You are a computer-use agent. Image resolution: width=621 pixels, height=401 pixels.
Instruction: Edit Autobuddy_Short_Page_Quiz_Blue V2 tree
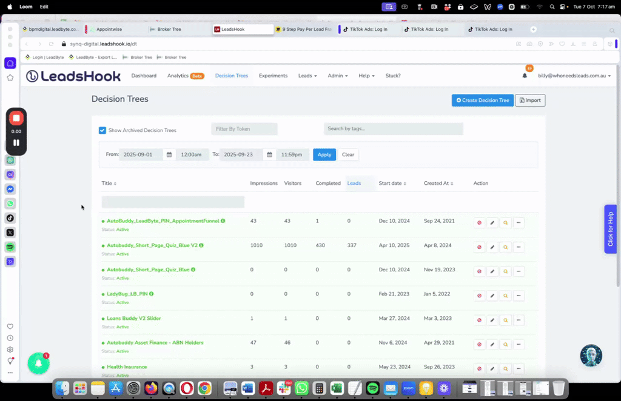point(492,247)
